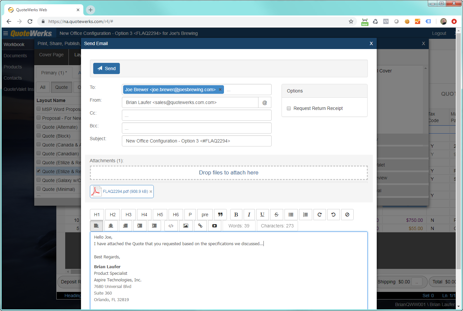Screen dimensions: 463x311
Task: Insert an image into the email
Action: coord(186,226)
